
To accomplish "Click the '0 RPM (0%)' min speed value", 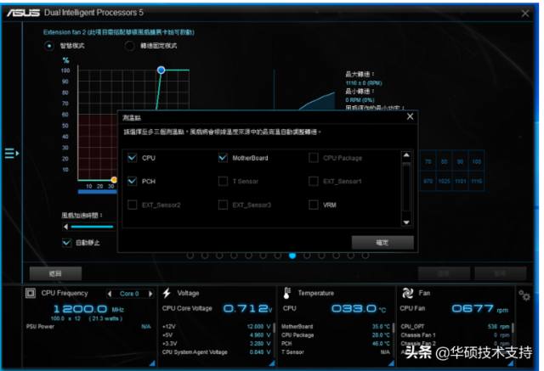I will (x=360, y=100).
